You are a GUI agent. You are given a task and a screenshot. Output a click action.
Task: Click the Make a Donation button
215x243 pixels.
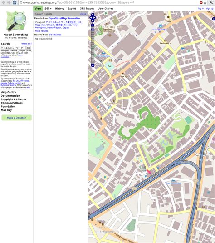click(17, 118)
